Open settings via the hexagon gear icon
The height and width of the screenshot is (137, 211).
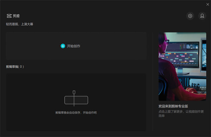coord(190,16)
